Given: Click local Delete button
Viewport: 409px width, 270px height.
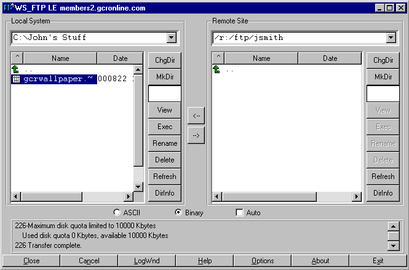Looking at the screenshot, I should click(165, 160).
